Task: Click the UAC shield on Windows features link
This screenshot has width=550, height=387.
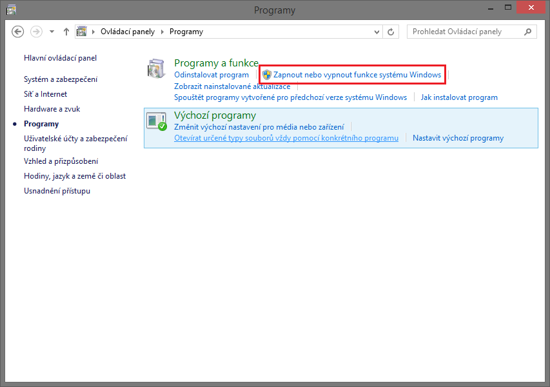Action: pyautogui.click(x=264, y=74)
